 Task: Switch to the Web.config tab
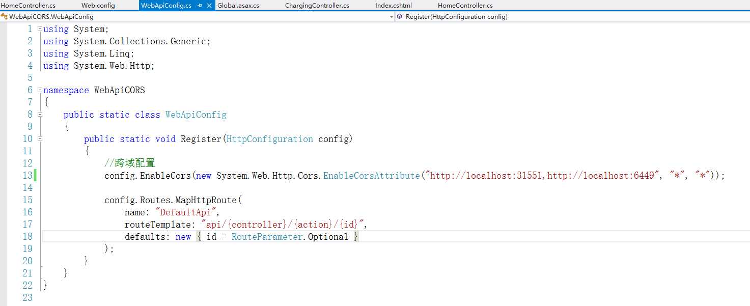98,6
